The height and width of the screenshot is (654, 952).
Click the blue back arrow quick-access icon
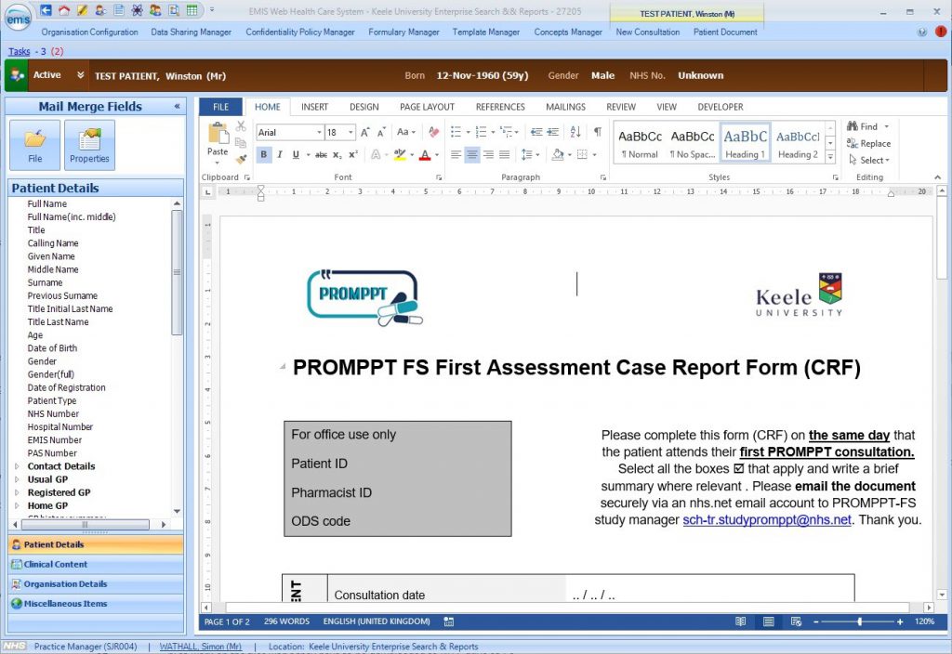(x=46, y=10)
